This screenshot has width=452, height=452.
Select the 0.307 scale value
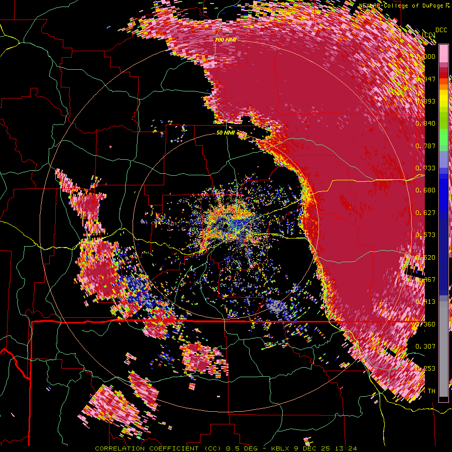click(x=425, y=346)
